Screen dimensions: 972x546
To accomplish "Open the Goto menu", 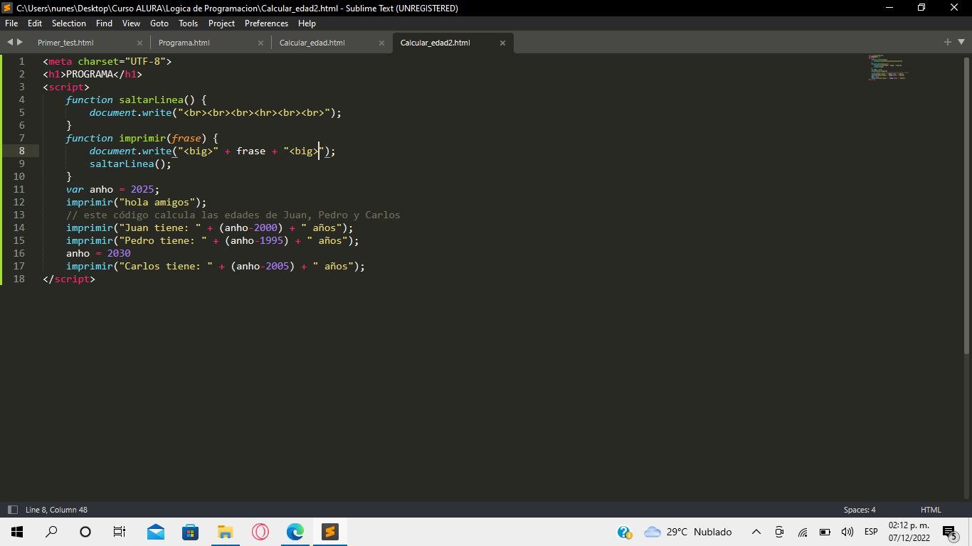I will (x=159, y=23).
